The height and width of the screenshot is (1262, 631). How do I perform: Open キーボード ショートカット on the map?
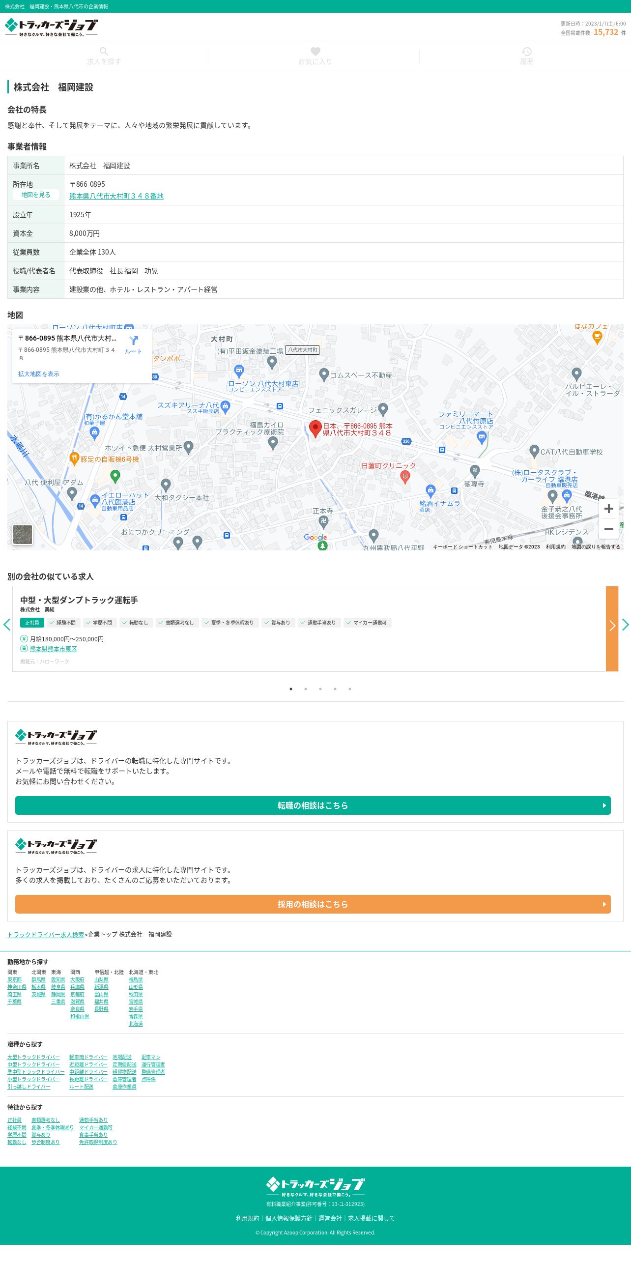[462, 546]
